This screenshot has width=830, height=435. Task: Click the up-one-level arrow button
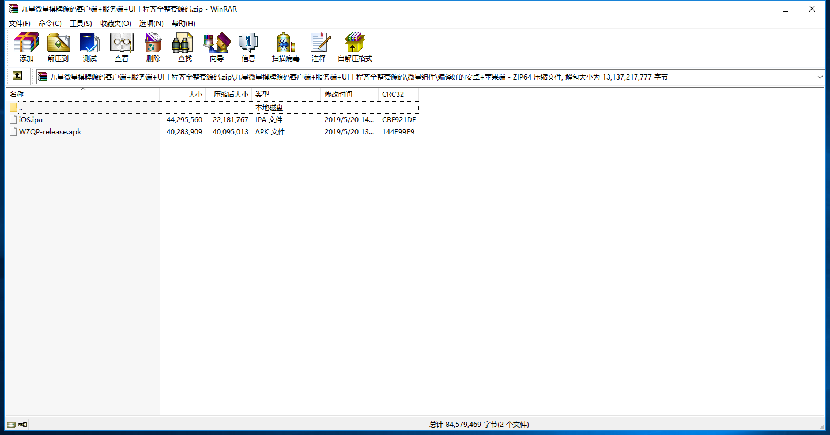tap(17, 76)
